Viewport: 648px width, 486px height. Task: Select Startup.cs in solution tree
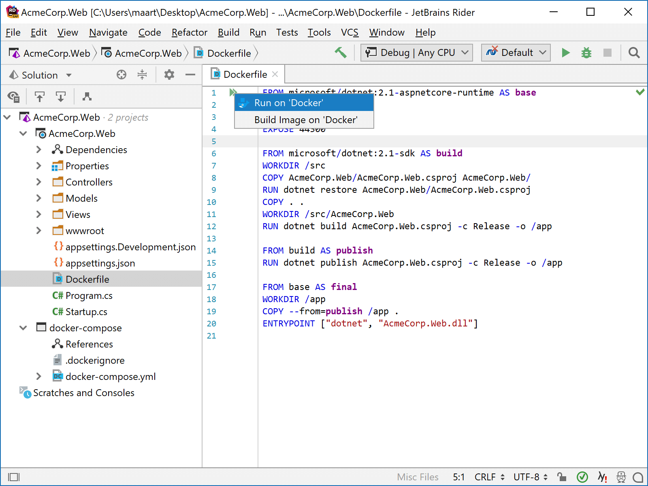tap(80, 312)
